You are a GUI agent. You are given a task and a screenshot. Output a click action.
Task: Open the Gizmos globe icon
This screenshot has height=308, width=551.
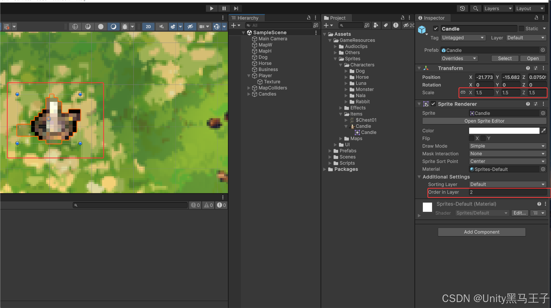point(217,26)
